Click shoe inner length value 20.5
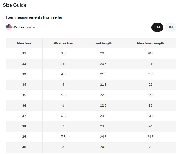This screenshot has width=176, height=154. (x=150, y=53)
